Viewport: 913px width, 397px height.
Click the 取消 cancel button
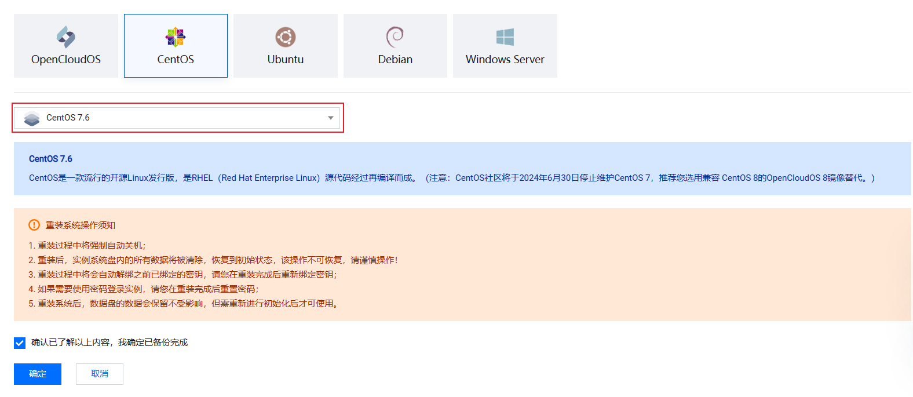tap(100, 374)
